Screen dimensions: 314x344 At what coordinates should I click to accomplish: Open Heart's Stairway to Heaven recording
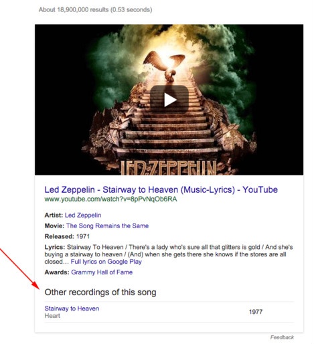click(72, 309)
